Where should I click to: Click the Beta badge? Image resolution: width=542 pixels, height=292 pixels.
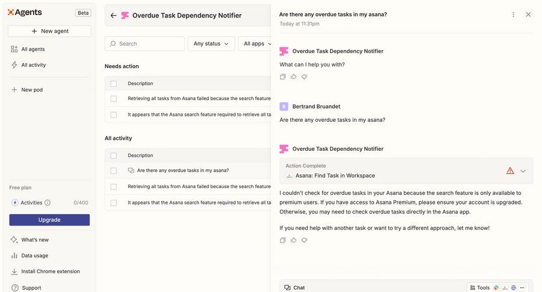(x=83, y=13)
